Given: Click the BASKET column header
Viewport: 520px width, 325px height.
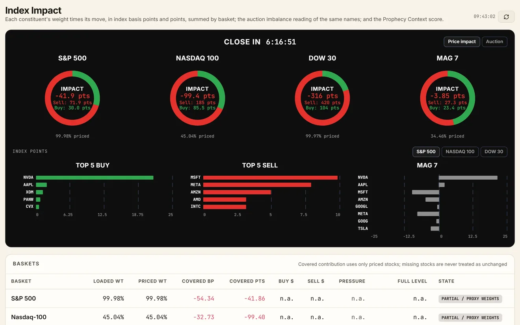Looking at the screenshot, I should (21, 281).
